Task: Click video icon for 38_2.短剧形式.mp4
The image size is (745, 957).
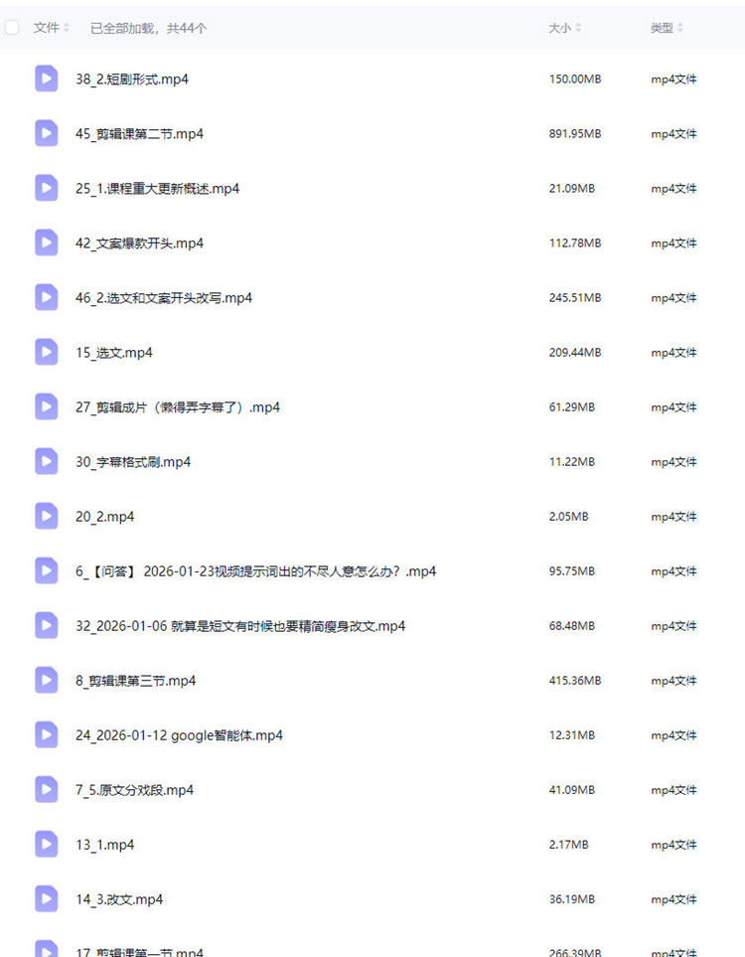Action: [47, 79]
